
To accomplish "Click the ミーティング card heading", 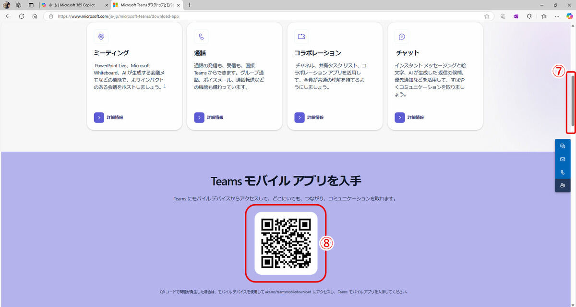I will click(111, 53).
